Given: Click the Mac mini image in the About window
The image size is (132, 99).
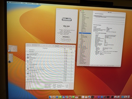Looking at the screenshot, I should pyautogui.click(x=67, y=19).
